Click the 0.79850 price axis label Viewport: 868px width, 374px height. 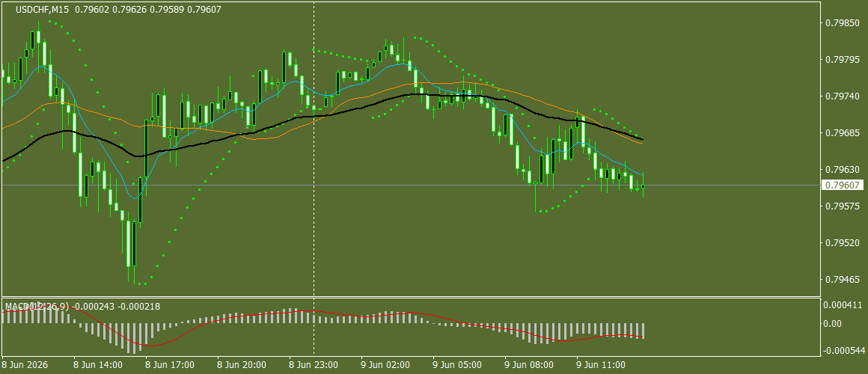click(842, 22)
